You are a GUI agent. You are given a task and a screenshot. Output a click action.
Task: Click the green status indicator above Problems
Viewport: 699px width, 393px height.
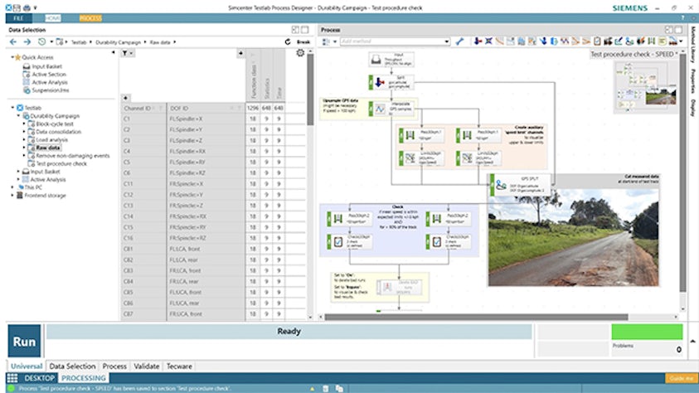(x=647, y=332)
